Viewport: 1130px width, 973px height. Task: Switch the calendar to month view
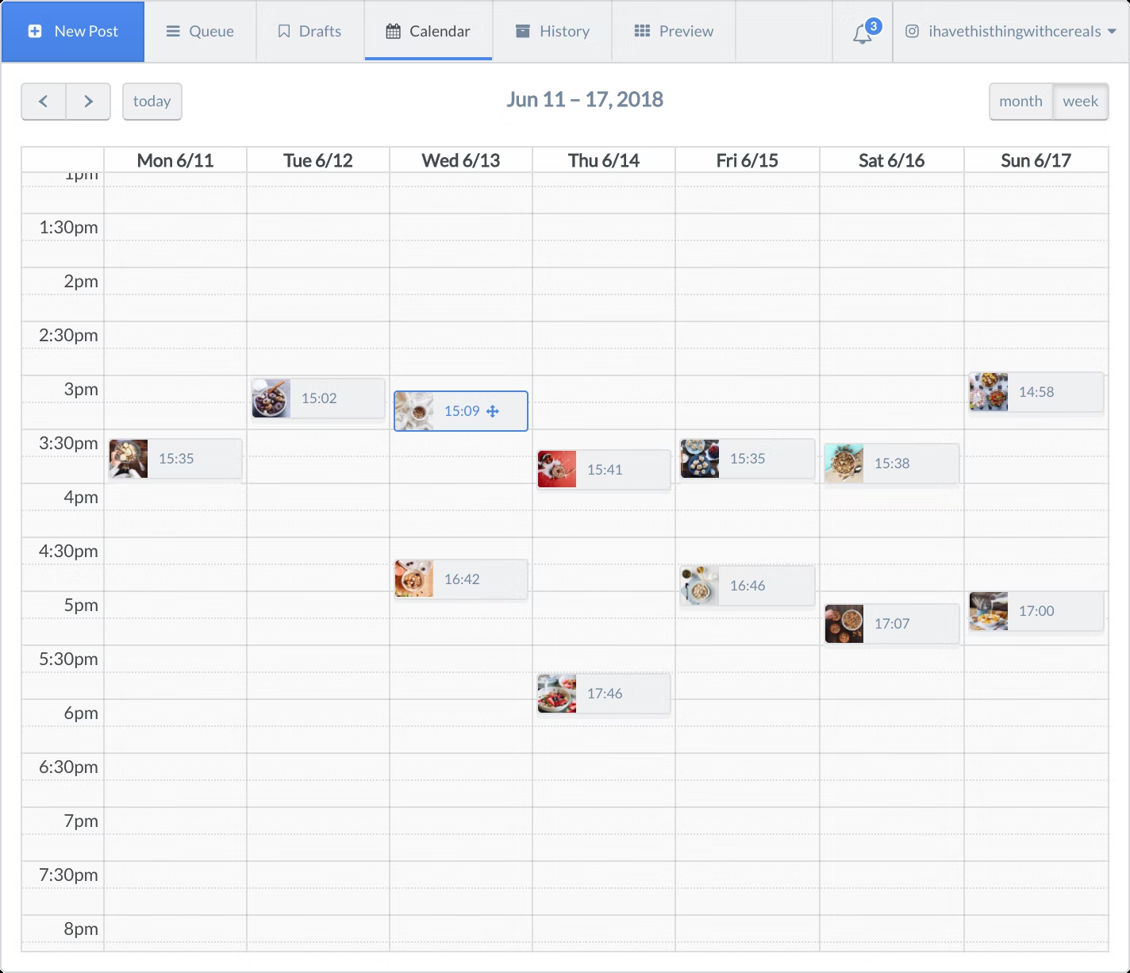[1020, 102]
